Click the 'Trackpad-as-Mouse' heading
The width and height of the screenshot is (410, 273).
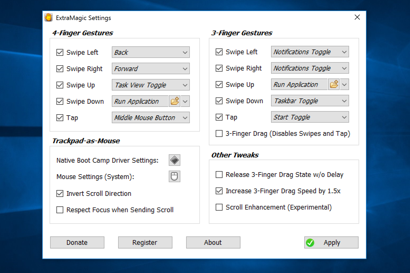(x=86, y=141)
